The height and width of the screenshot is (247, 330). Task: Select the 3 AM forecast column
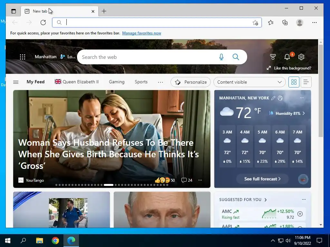pyautogui.click(x=227, y=146)
